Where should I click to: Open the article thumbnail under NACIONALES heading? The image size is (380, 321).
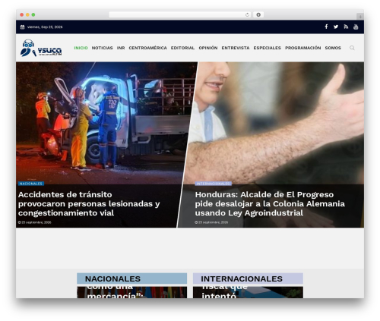coord(131,292)
